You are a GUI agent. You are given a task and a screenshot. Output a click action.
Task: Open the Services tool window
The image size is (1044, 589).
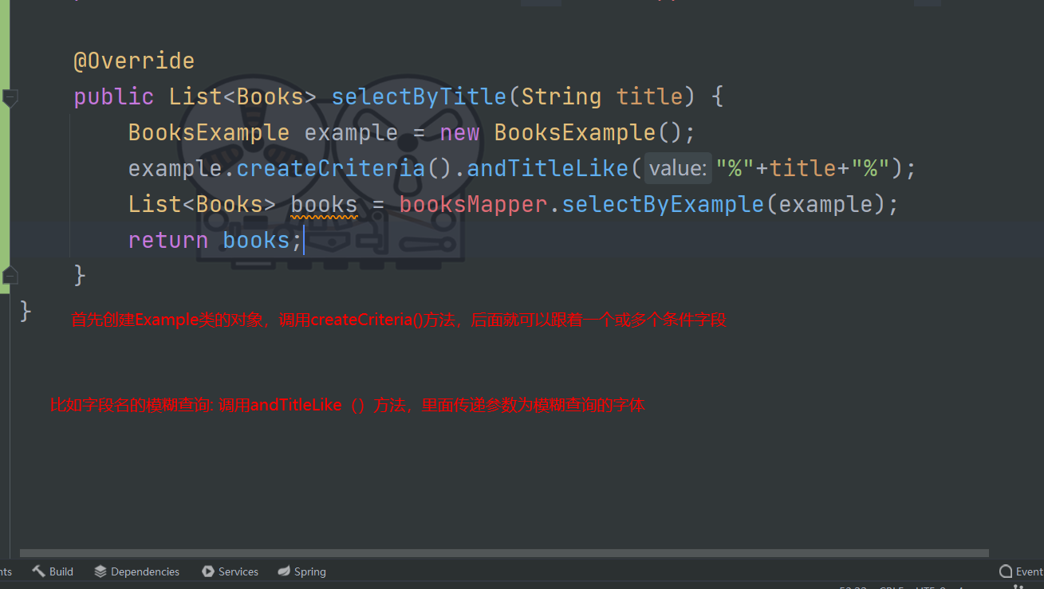tap(230, 571)
